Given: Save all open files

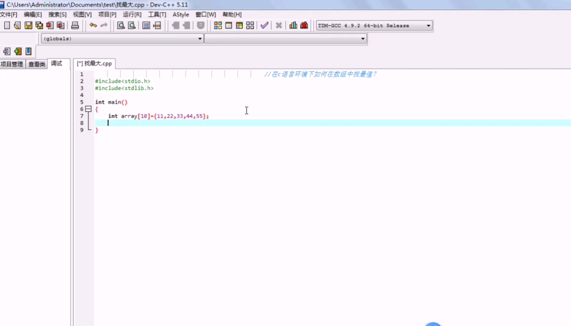Looking at the screenshot, I should point(39,25).
